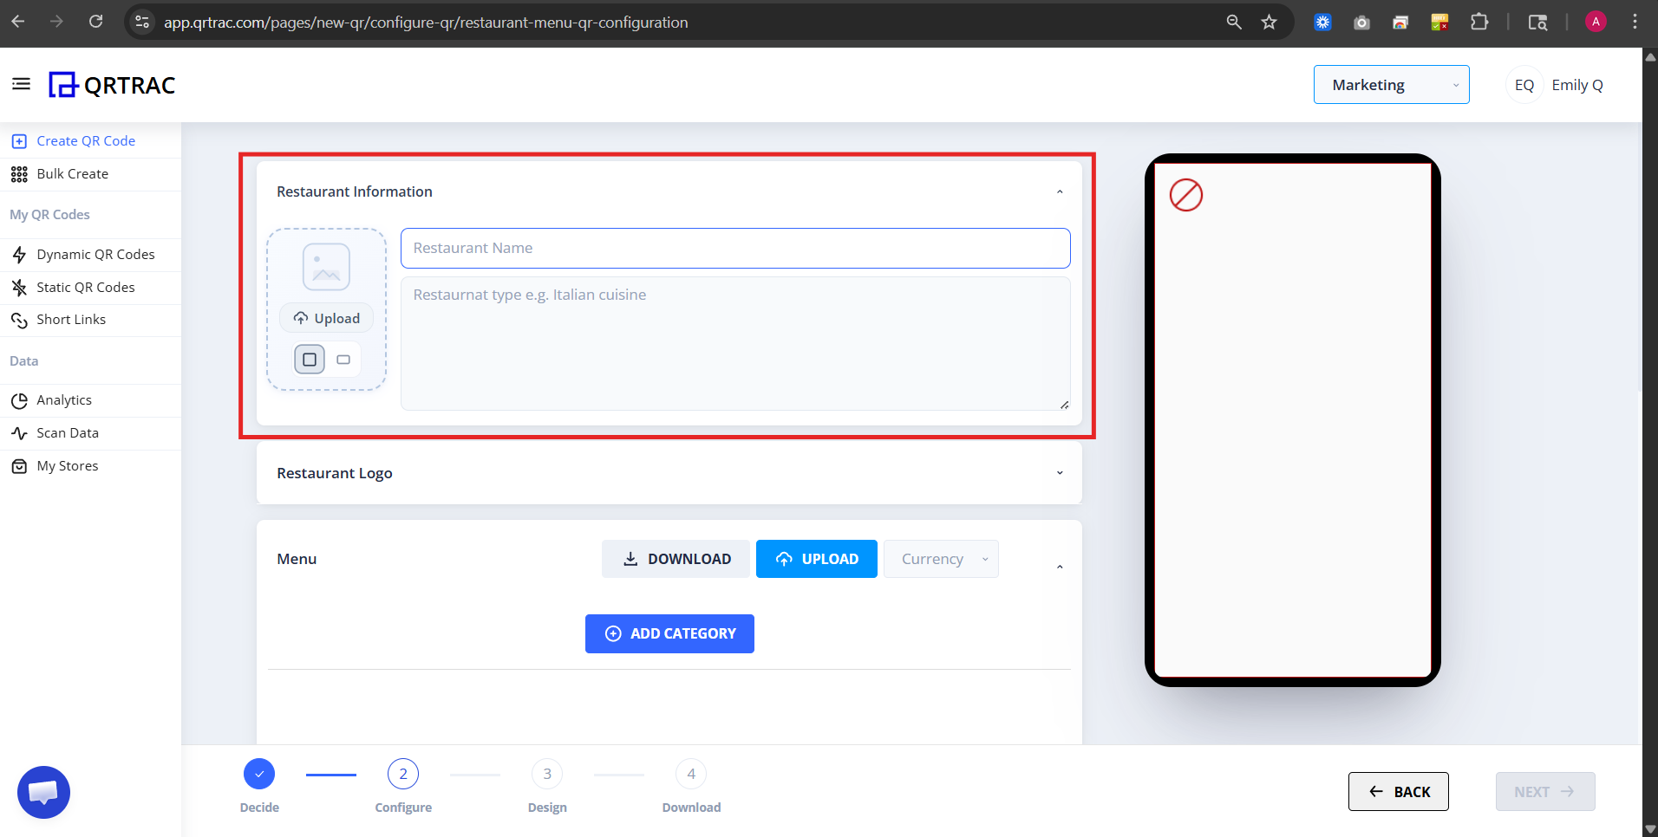Click Create QR Code in the sidebar

[86, 139]
